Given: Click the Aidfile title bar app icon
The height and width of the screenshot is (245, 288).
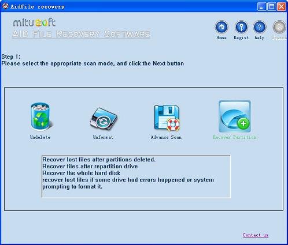Looking at the screenshot, I should click(5, 6).
